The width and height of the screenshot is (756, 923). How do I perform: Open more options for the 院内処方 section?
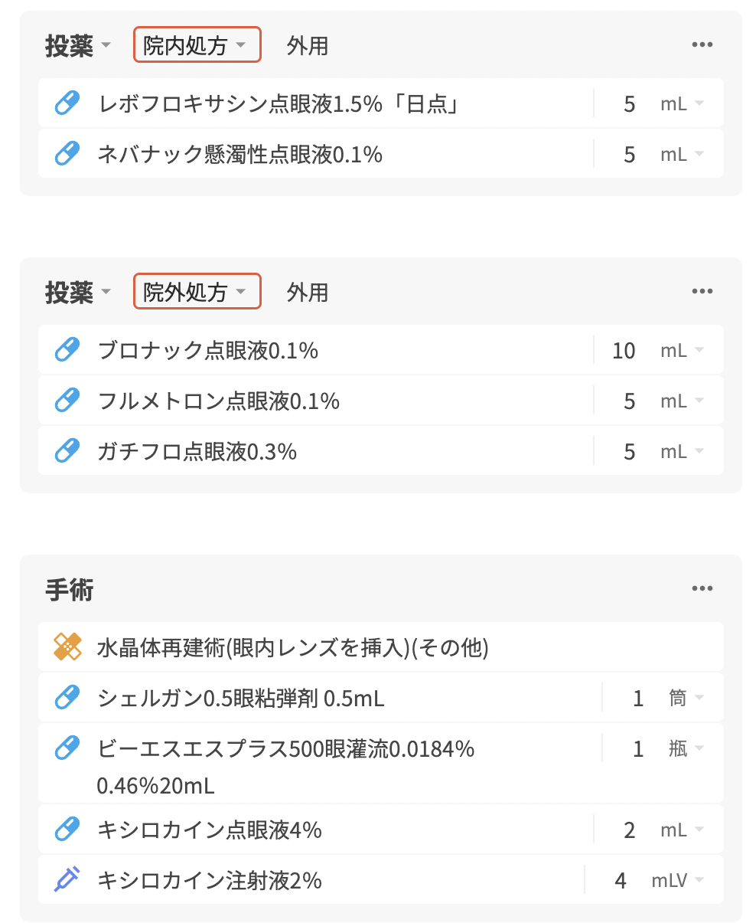point(702,44)
